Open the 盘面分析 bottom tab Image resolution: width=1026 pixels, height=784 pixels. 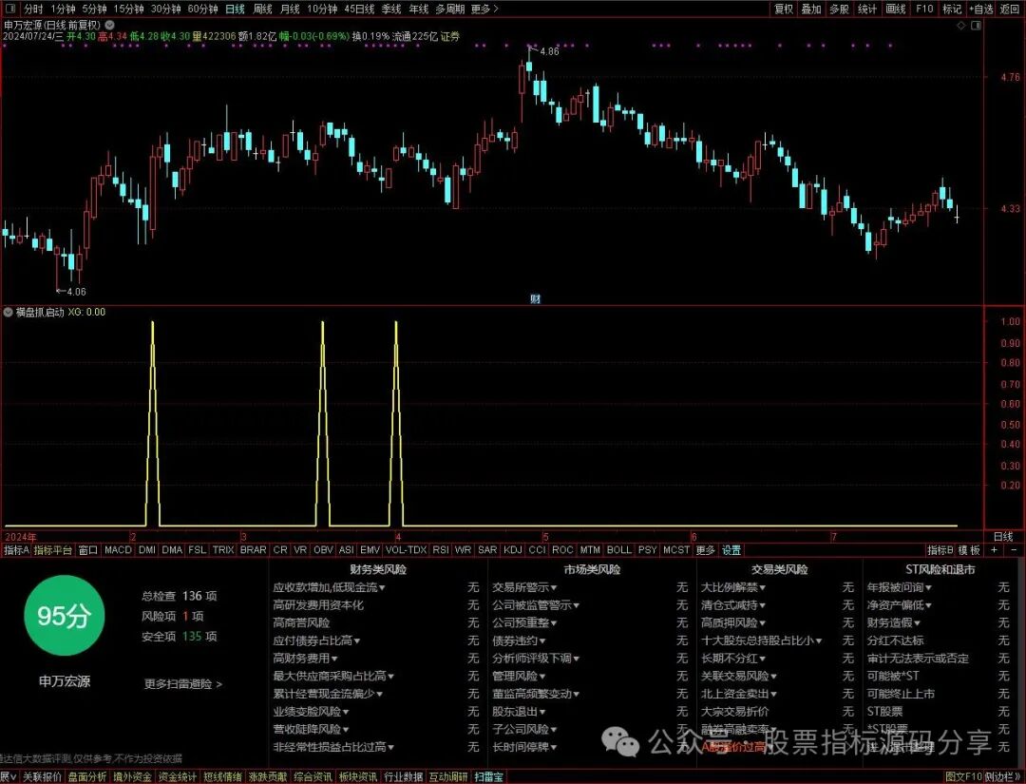tap(87, 776)
